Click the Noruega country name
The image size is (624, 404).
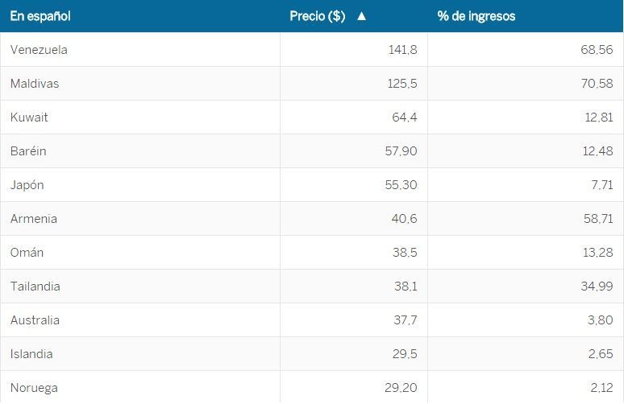pos(34,388)
